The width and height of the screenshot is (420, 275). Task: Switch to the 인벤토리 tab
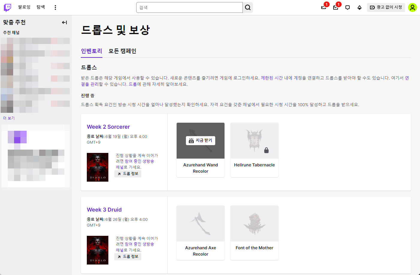click(x=92, y=51)
